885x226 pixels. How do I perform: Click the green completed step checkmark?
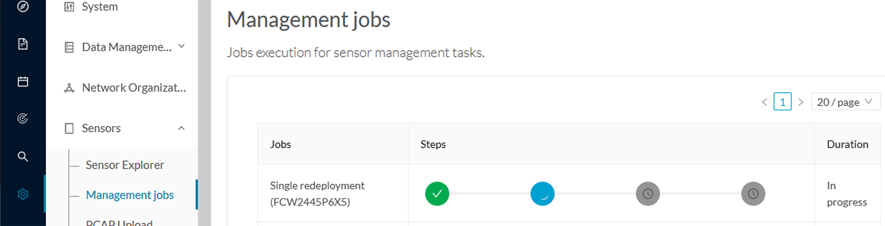(x=437, y=194)
